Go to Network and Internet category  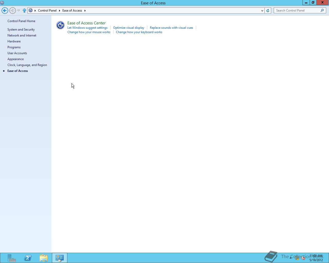[22, 35]
